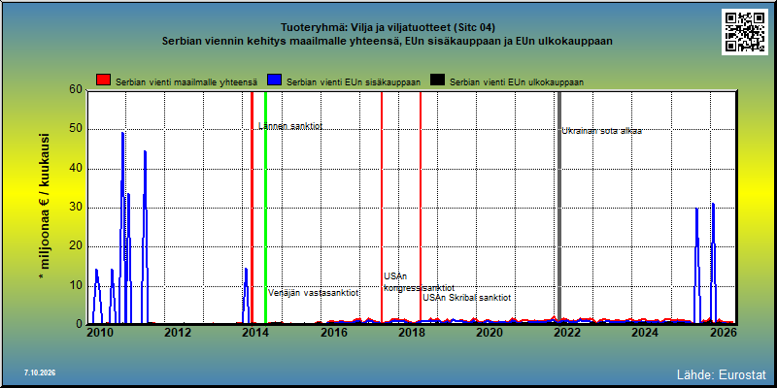This screenshot has width=777, height=388.
Task: Select legend label 'Serbian vienti EUn ulkokauppaan'
Action: [517, 82]
